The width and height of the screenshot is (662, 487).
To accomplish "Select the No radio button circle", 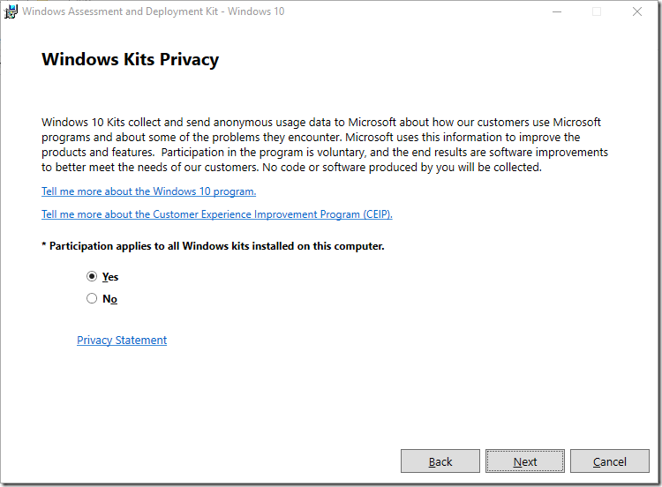I will [x=92, y=299].
